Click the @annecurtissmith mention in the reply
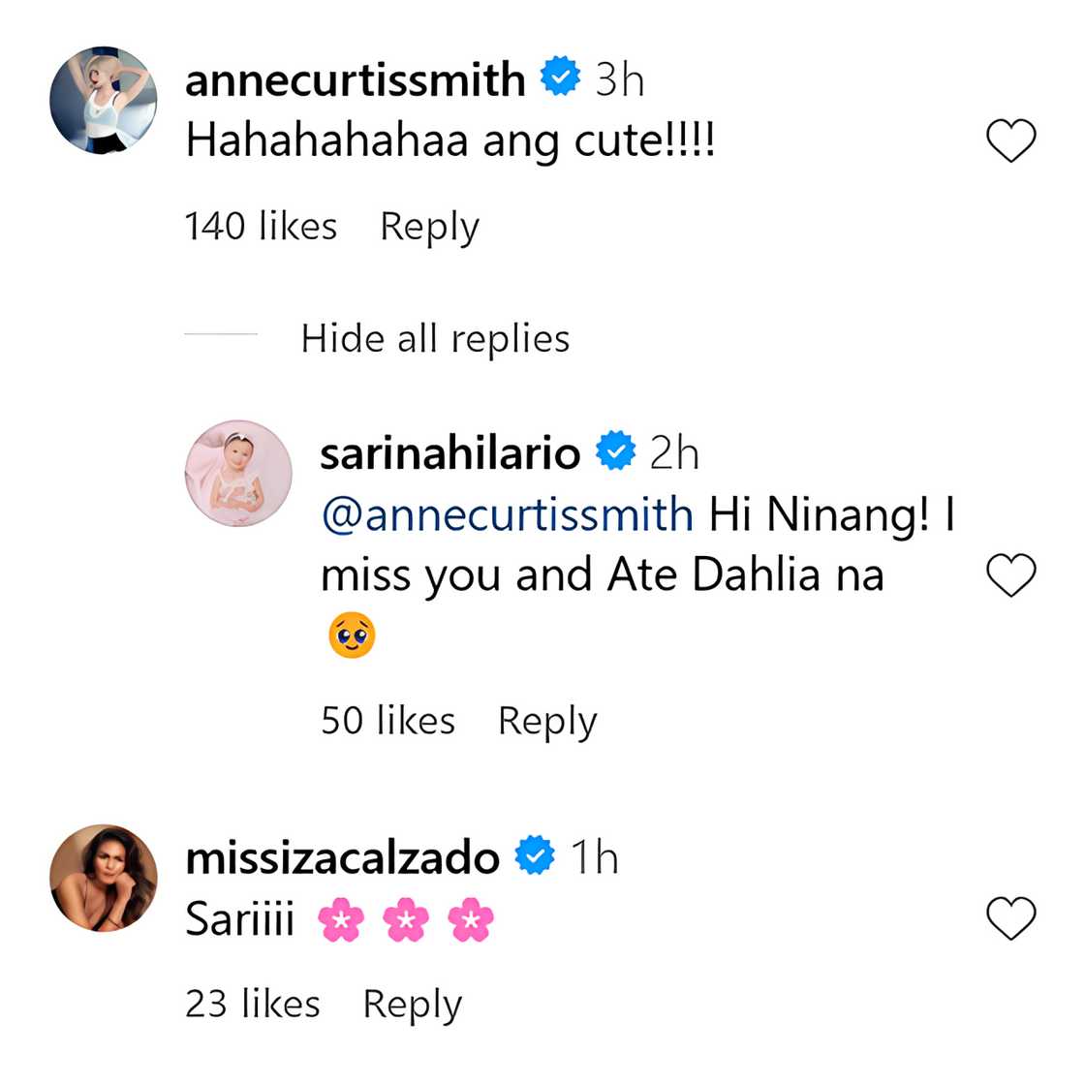1085x1085 pixels. (507, 514)
